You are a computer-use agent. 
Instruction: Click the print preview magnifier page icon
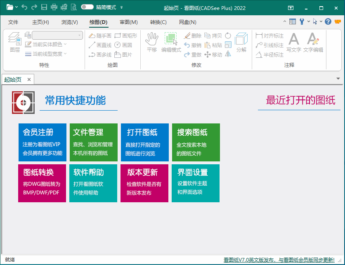coord(74,7)
